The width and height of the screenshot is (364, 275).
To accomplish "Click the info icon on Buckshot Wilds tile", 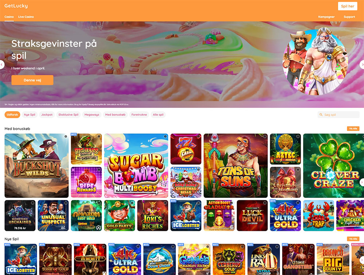I will (x=66, y=136).
